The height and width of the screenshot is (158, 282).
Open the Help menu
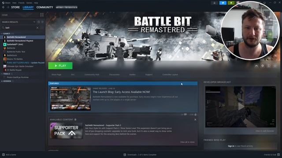[x=36, y=3]
